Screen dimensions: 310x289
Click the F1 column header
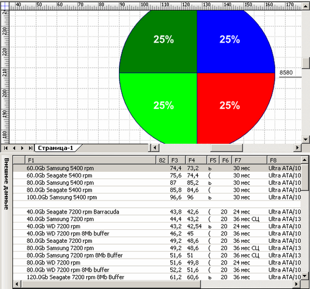[91, 160]
